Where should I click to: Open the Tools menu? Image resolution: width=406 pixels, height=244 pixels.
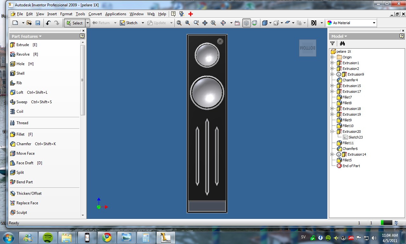80,14
